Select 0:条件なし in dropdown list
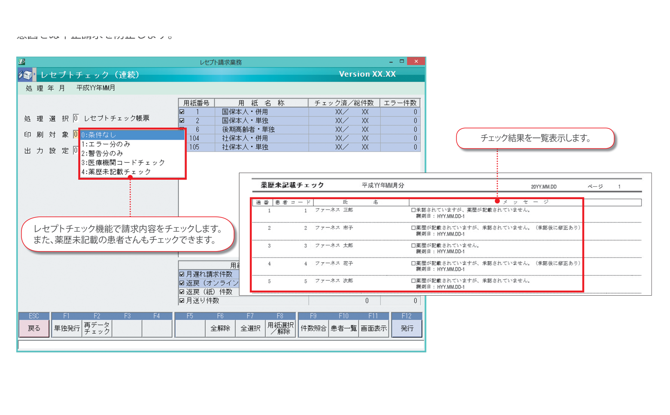 point(132,135)
